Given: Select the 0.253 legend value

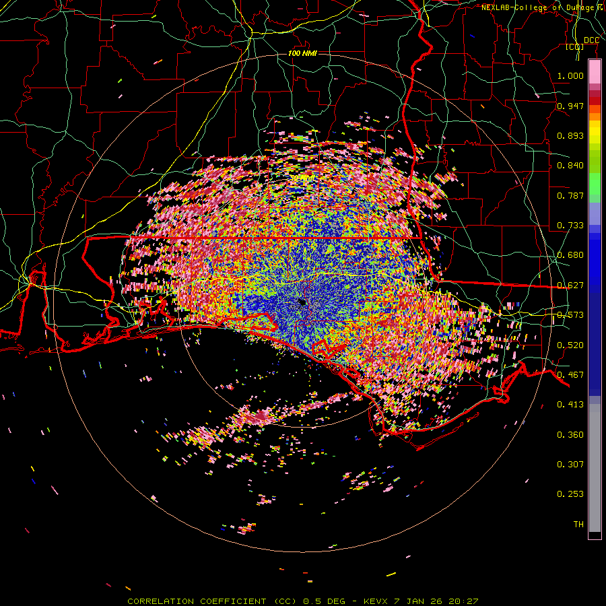Looking at the screenshot, I should pos(570,494).
